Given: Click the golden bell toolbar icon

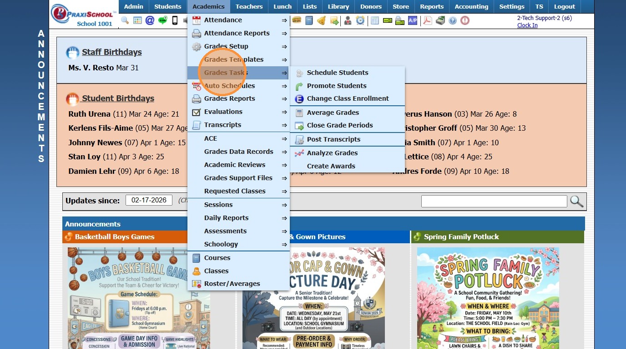Looking at the screenshot, I should click(x=322, y=20).
